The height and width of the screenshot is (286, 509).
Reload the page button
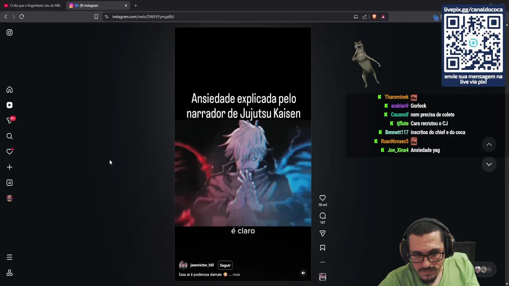click(x=22, y=17)
